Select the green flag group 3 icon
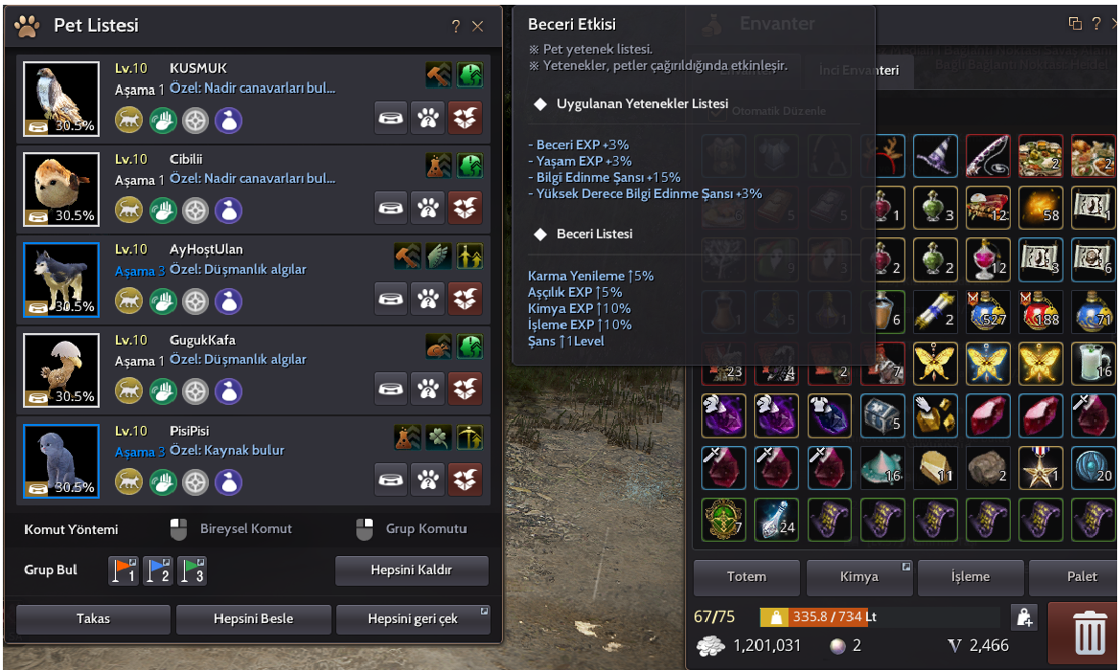Viewport: 1120px width, 670px height. point(193,570)
